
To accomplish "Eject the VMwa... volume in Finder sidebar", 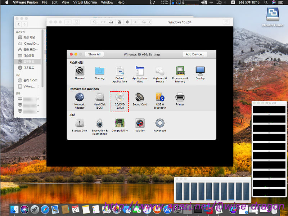I will tap(38, 86).
